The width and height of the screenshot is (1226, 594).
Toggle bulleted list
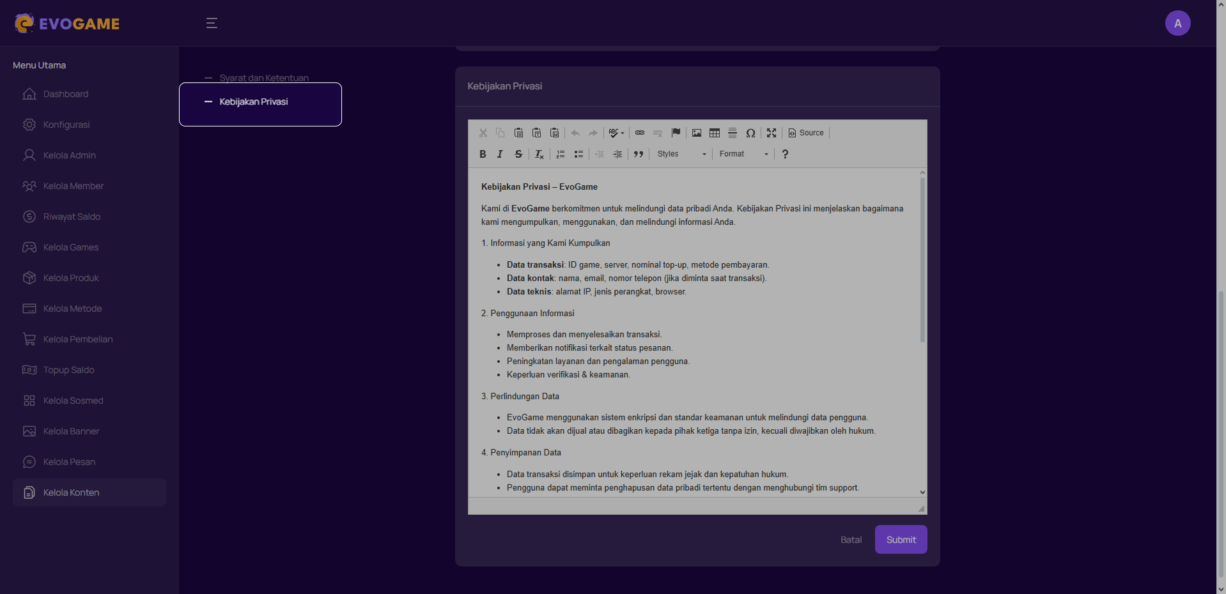pyautogui.click(x=578, y=154)
